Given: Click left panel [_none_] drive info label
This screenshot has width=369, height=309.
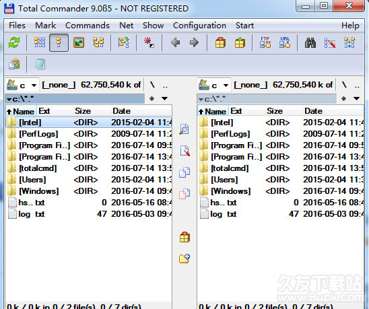Looking at the screenshot, I should tap(59, 85).
